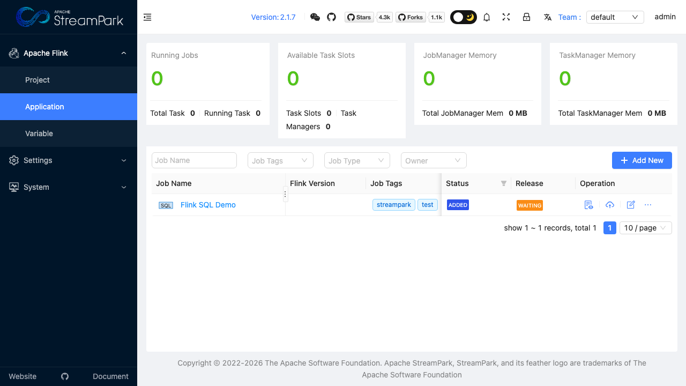View Flink SQL Demo details icon
The width and height of the screenshot is (686, 386).
point(588,205)
